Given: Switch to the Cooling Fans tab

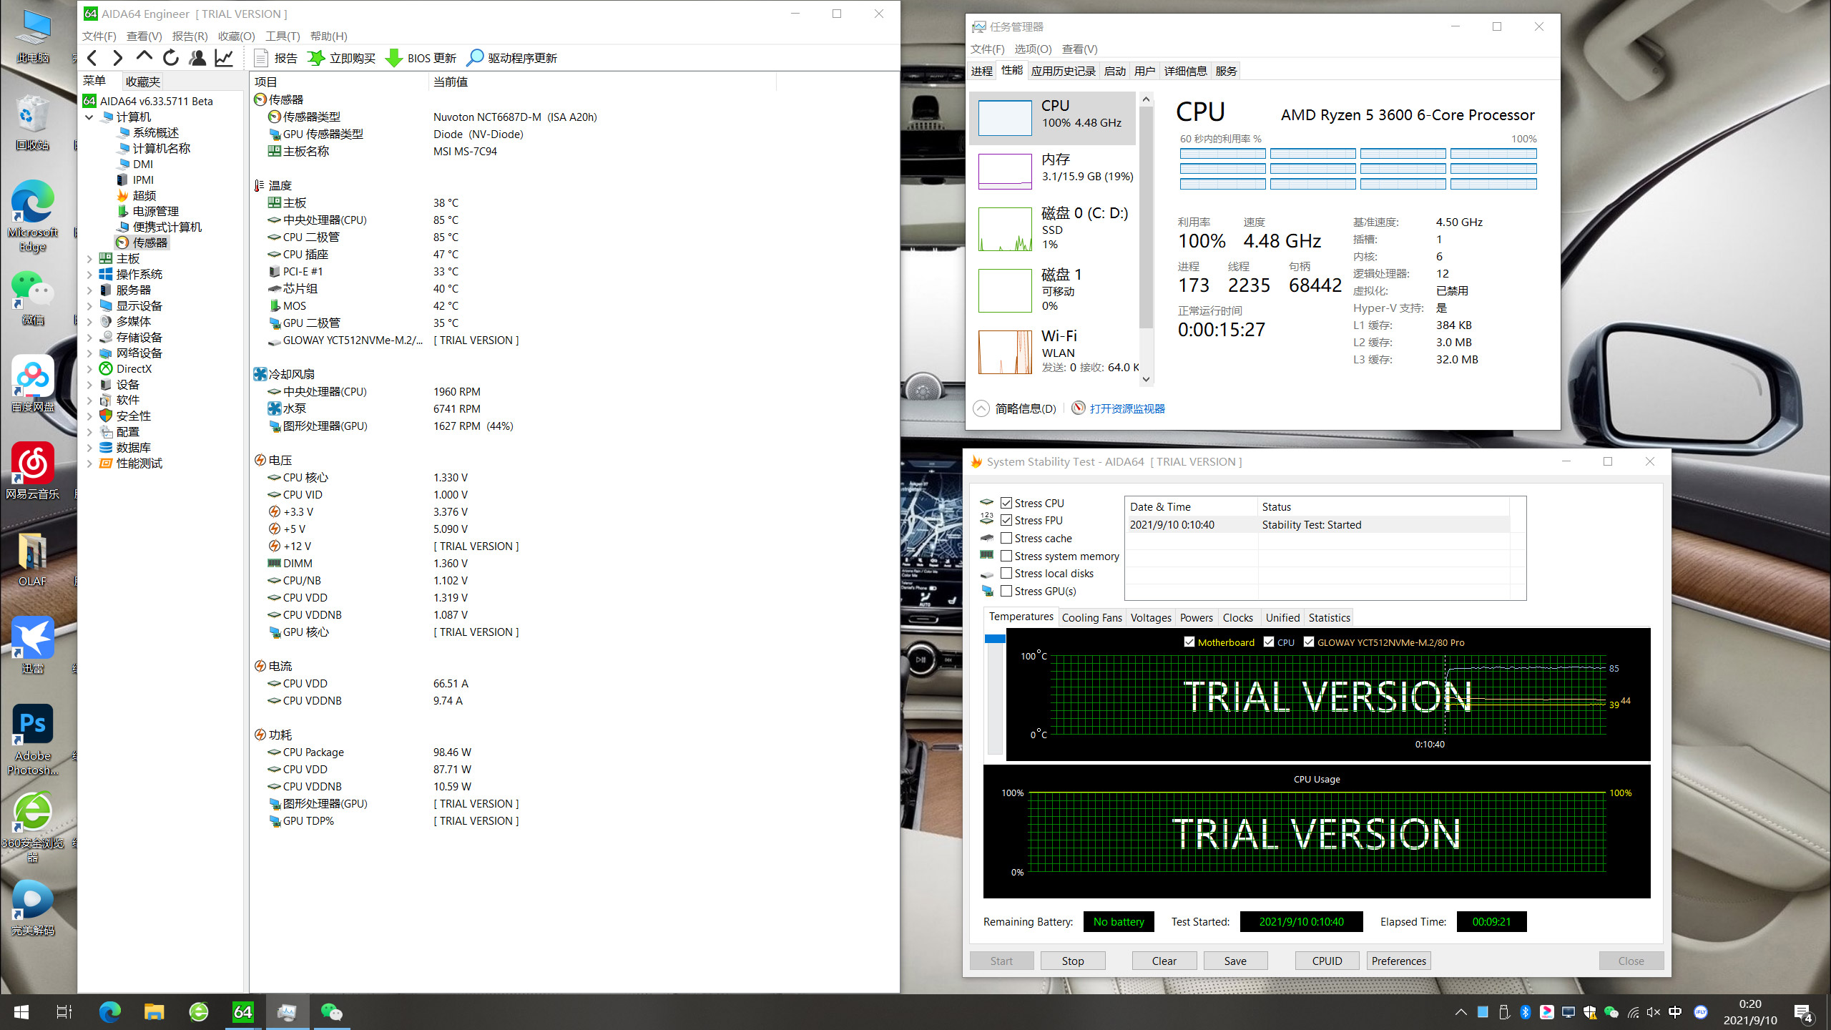Looking at the screenshot, I should pos(1091,617).
